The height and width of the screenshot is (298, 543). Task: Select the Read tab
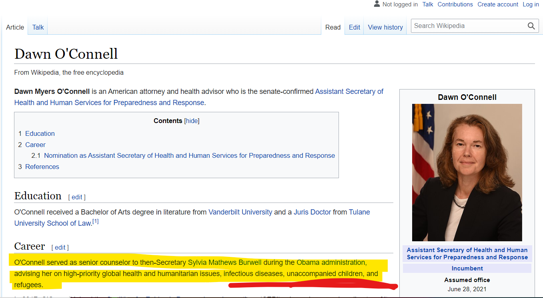click(x=333, y=27)
